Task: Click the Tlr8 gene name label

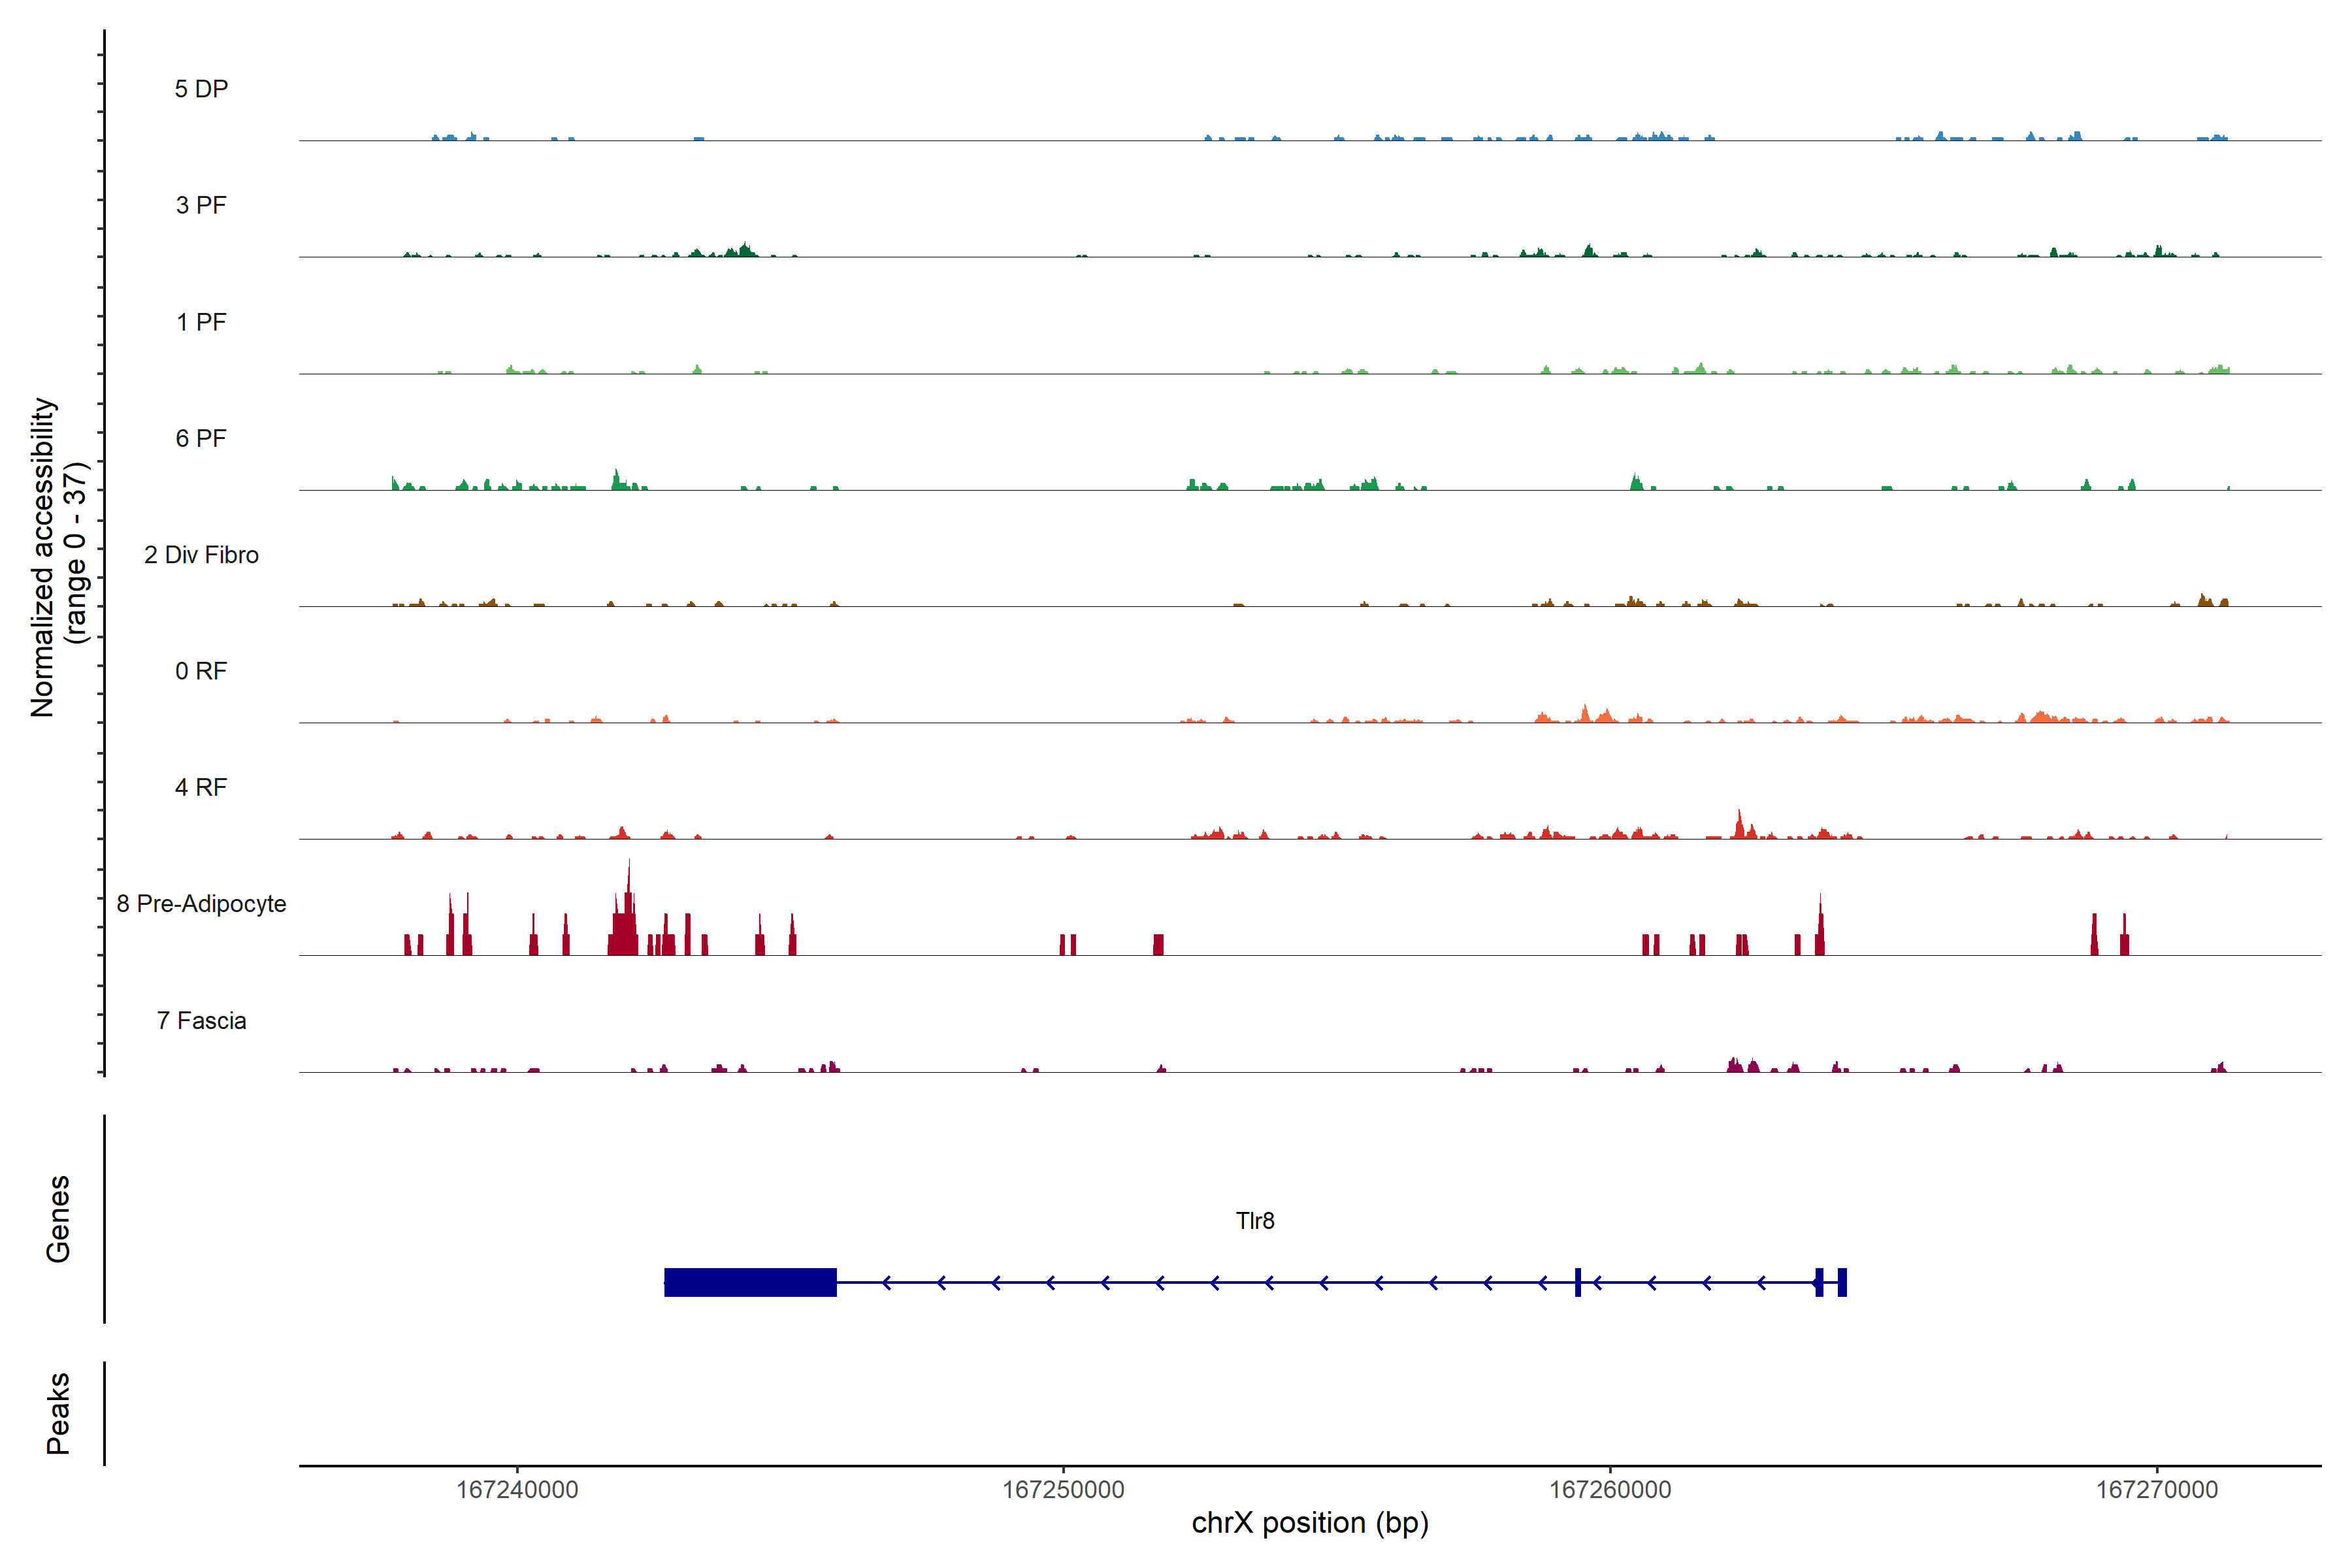Action: 1255,1221
